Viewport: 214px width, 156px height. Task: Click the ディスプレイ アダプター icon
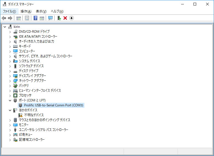(x=15, y=76)
